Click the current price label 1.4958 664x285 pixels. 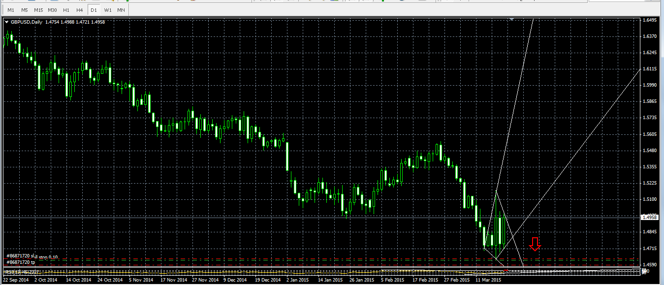(651, 217)
